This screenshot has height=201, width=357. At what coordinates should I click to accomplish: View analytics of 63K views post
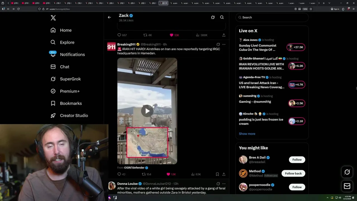tap(196, 174)
